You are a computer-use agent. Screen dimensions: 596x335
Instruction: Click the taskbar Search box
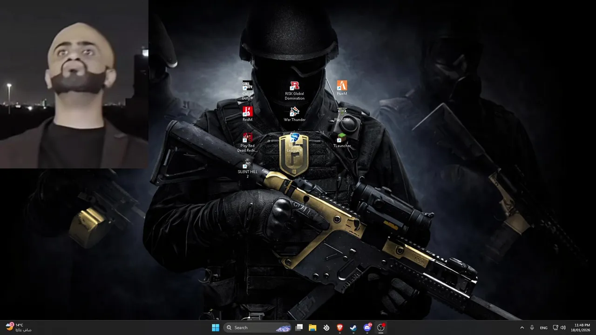(257, 328)
